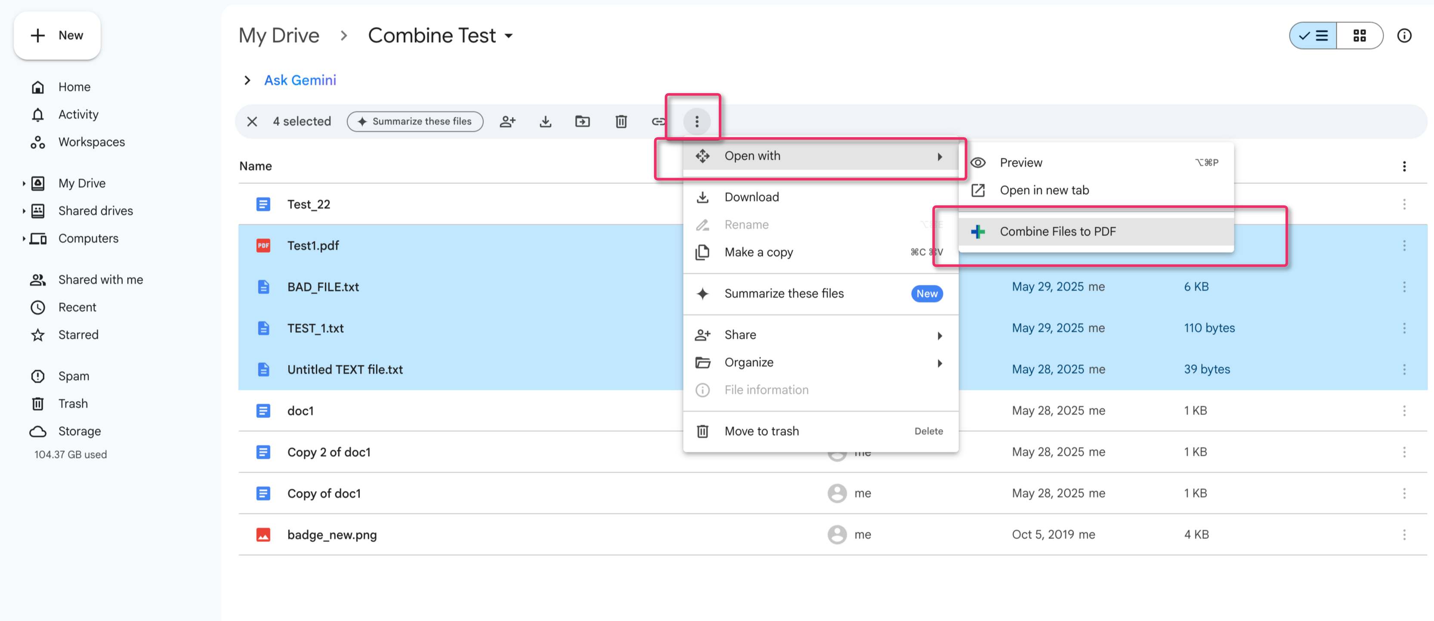This screenshot has height=621, width=1434.
Task: Open more actions for badge_new.png
Action: tap(1404, 534)
